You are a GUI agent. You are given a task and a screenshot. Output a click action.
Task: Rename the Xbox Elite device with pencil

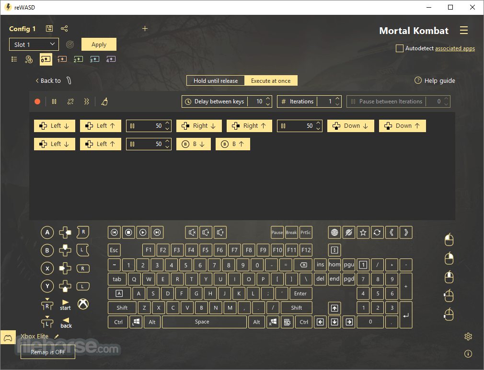coord(57,336)
